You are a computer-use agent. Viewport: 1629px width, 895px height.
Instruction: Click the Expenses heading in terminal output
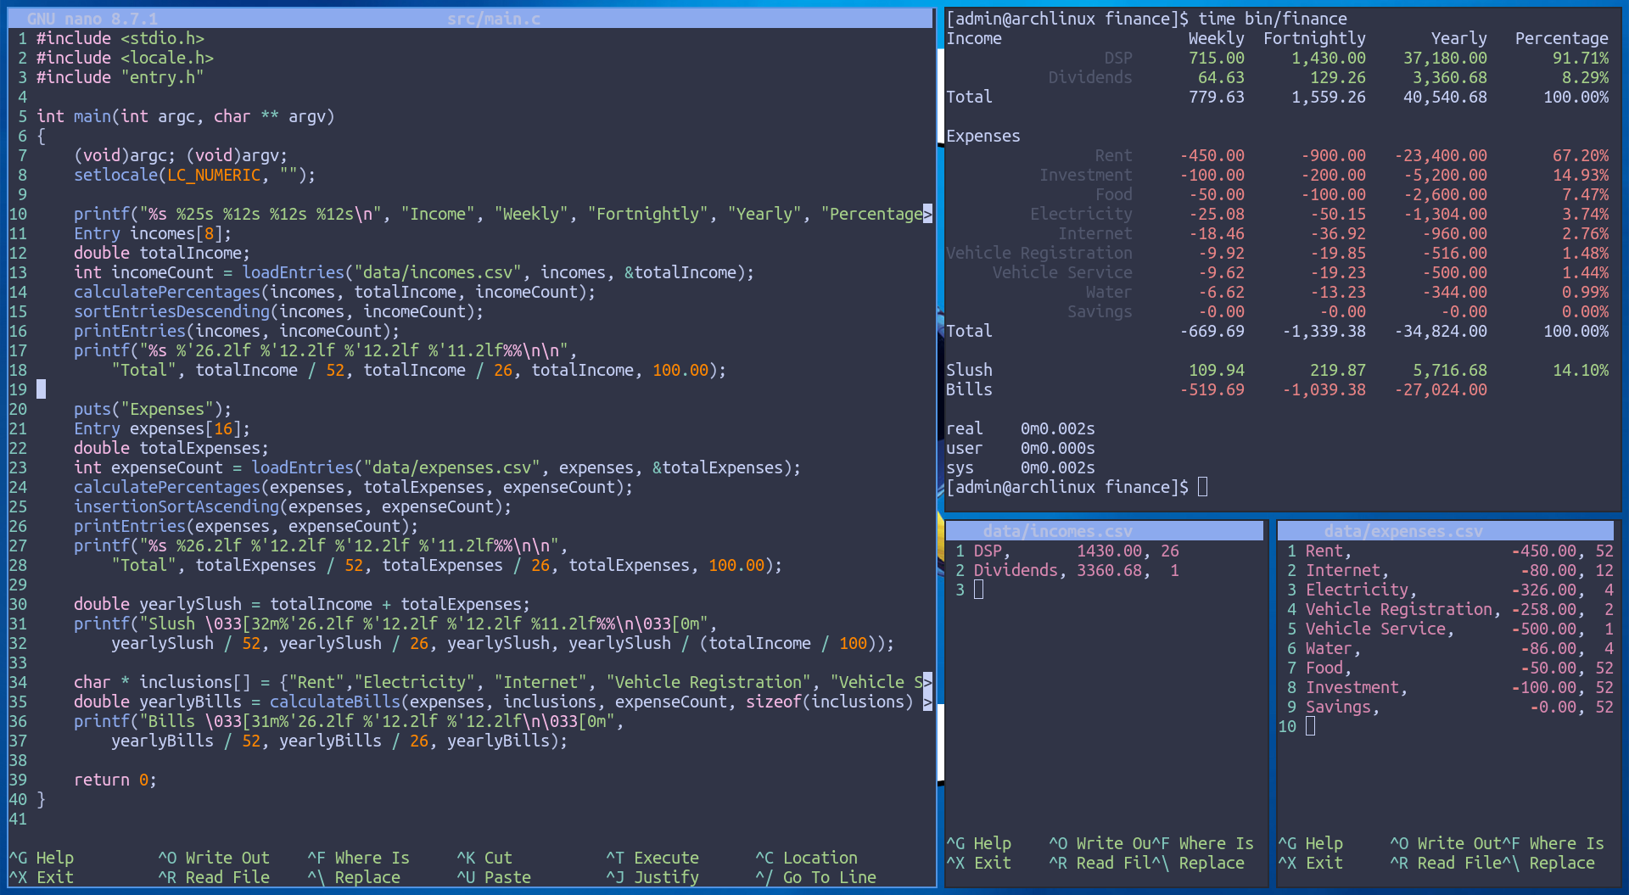(982, 136)
